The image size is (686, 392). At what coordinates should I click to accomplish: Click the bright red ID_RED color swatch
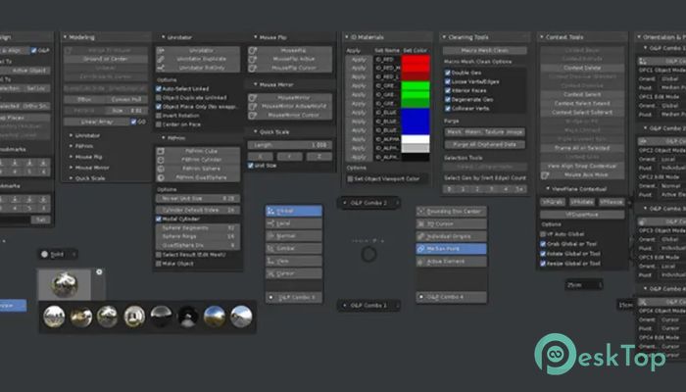pyautogui.click(x=416, y=60)
